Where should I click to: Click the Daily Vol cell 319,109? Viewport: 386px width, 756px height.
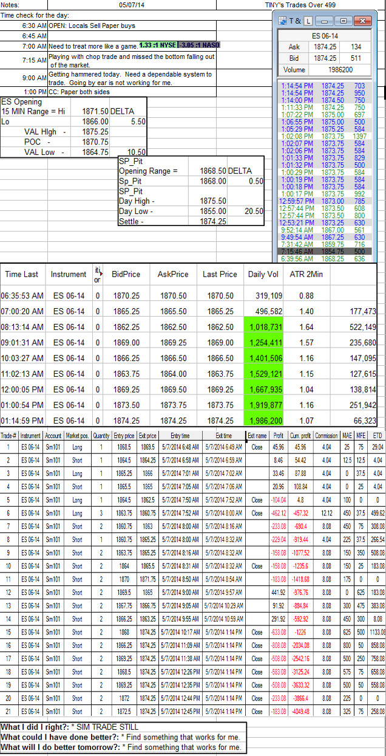coord(265,295)
